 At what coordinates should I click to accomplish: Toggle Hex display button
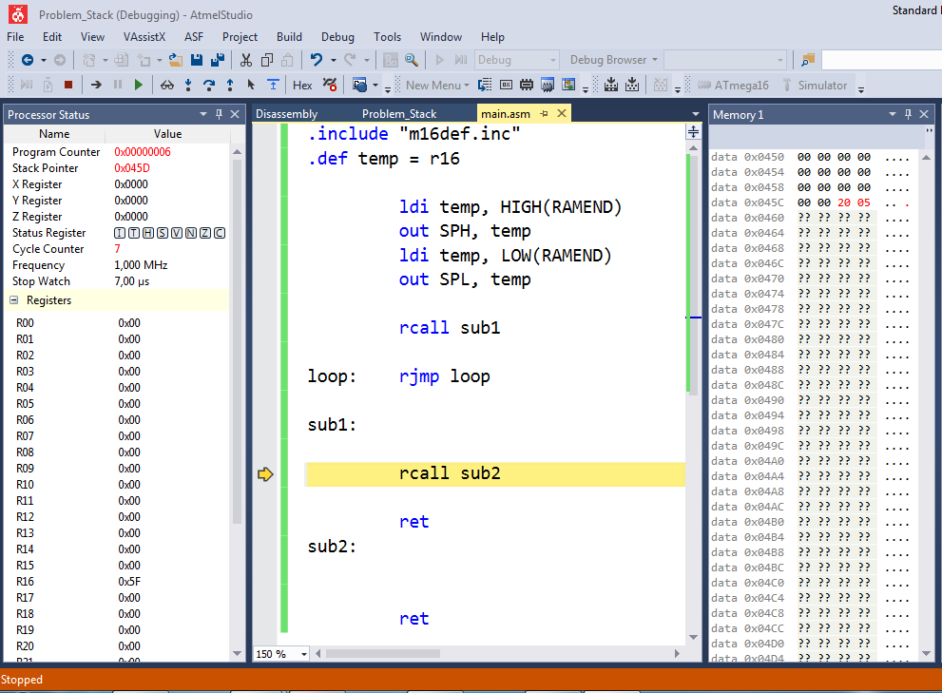click(x=302, y=85)
